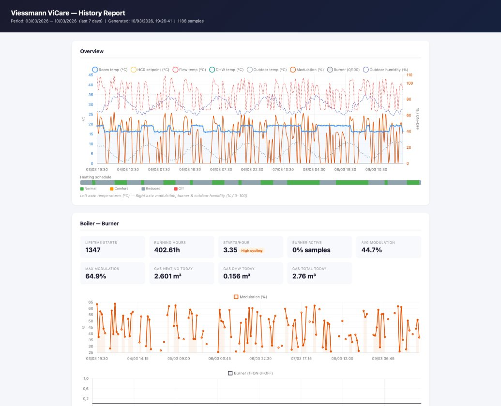Select the Running Hours 402.61h card
This screenshot has height=406, width=501.
pos(182,247)
